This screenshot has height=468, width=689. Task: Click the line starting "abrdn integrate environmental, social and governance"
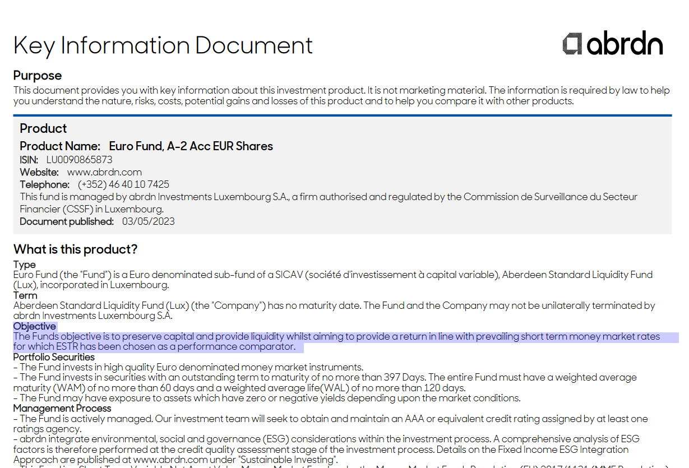point(326,439)
